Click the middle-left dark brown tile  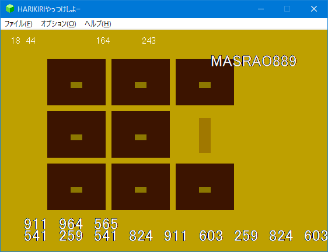76,134
